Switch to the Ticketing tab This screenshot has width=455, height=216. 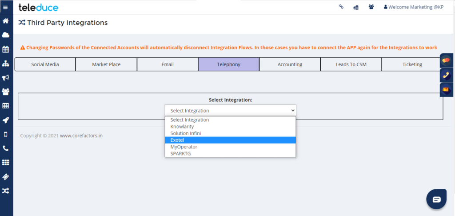(412, 64)
